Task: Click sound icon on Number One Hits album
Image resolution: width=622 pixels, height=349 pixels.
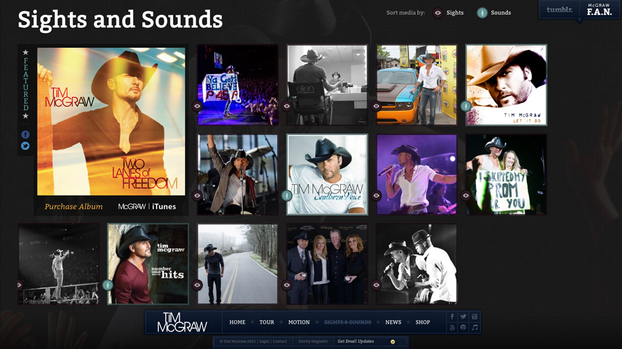Action: point(108,285)
